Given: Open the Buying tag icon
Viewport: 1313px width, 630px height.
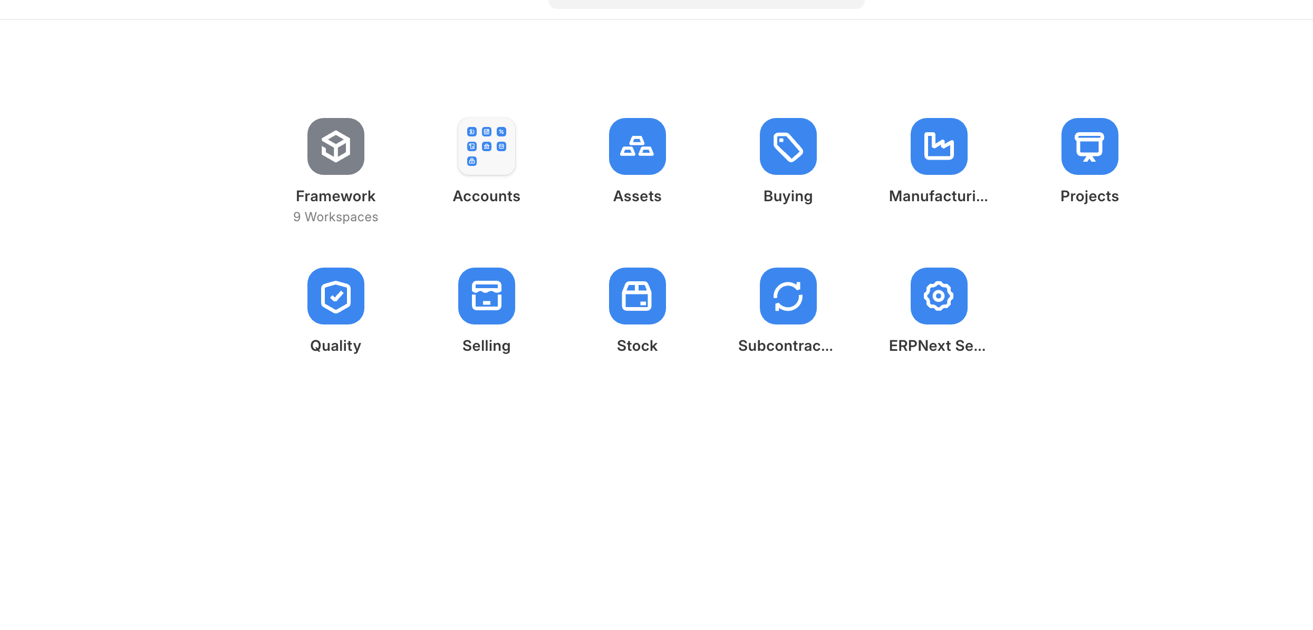Looking at the screenshot, I should pos(788,146).
